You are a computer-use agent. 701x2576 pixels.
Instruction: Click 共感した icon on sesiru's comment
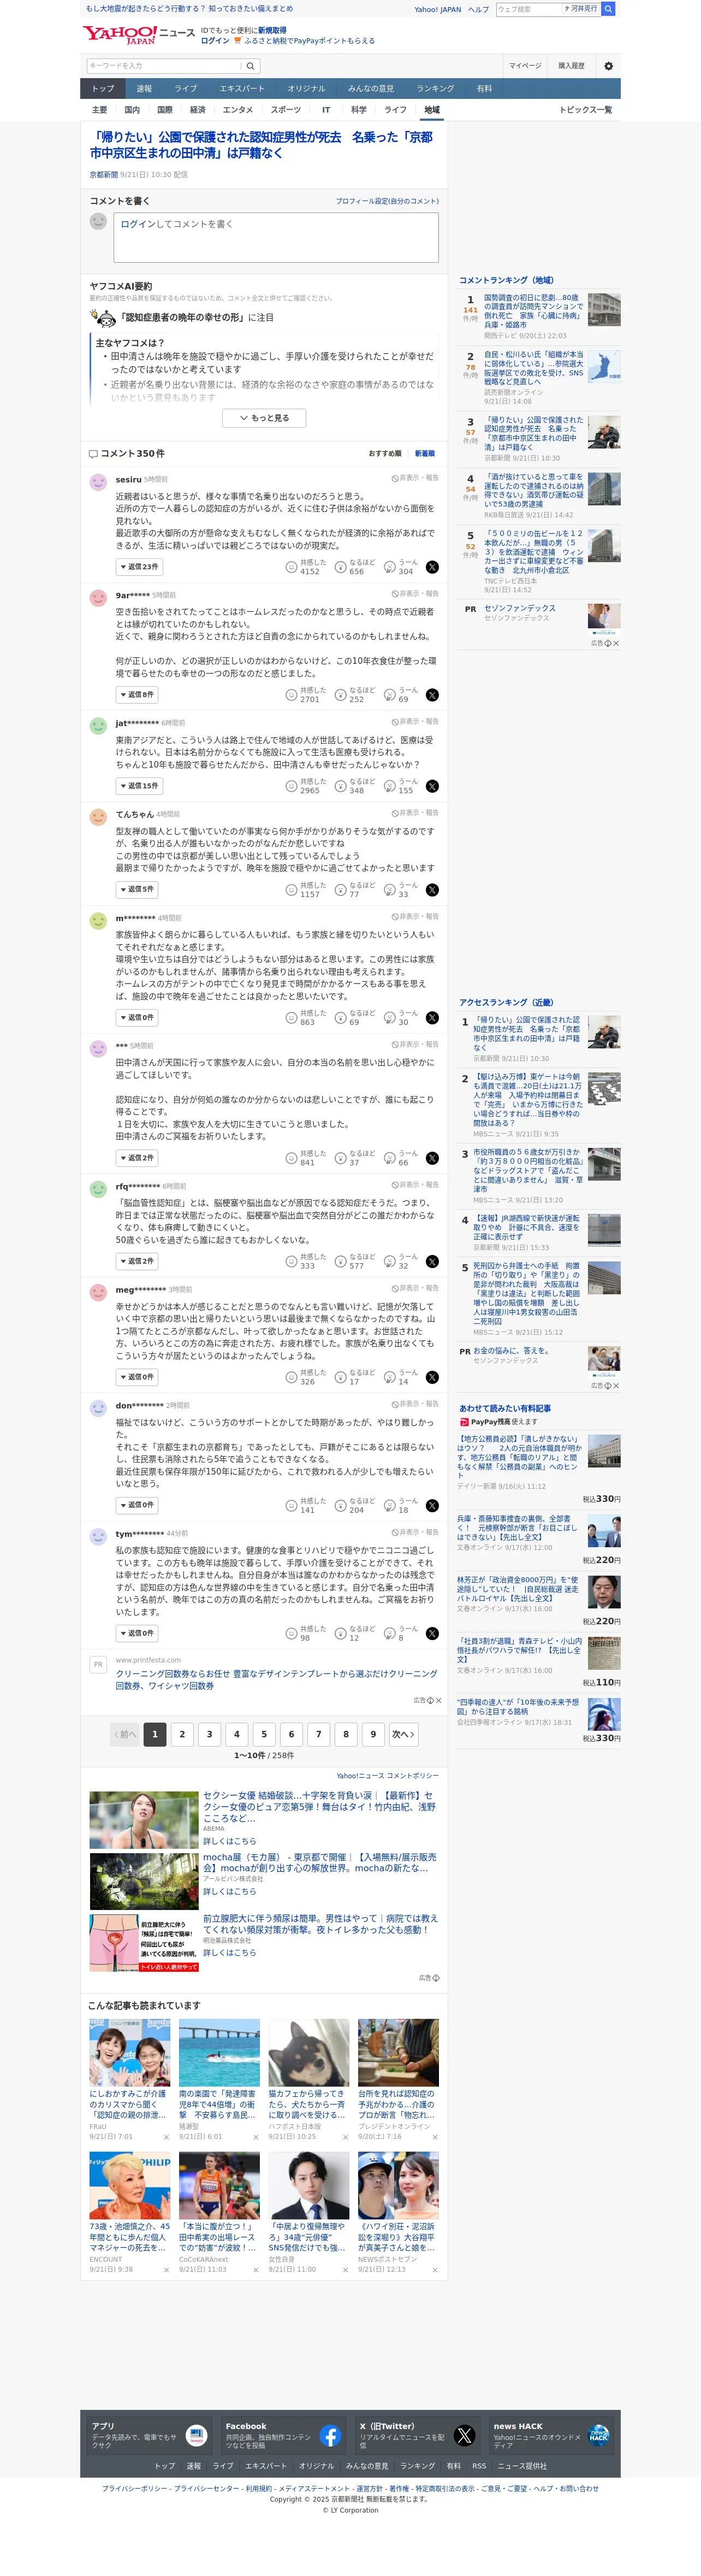click(x=292, y=567)
